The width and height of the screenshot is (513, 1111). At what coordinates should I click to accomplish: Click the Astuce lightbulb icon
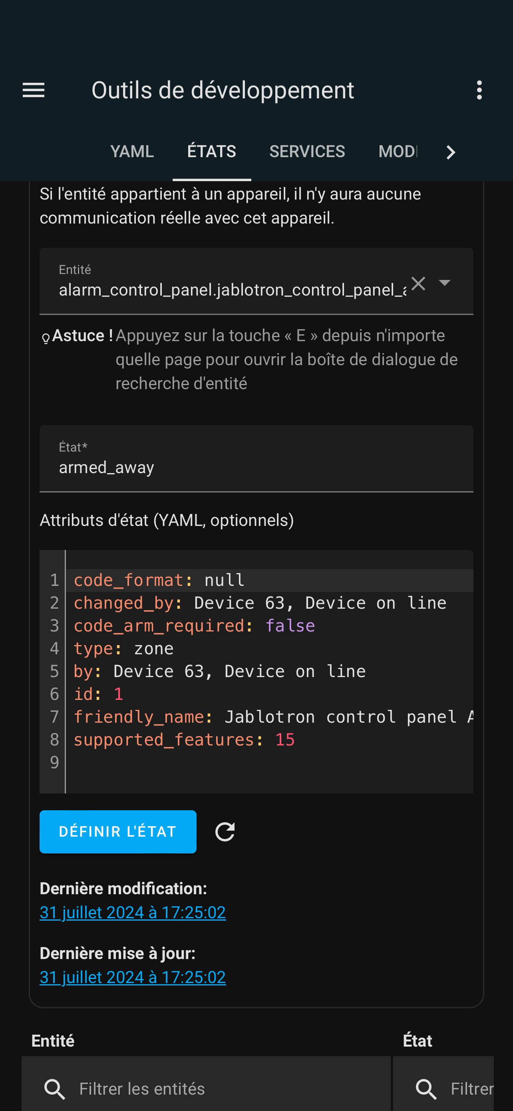coord(46,339)
